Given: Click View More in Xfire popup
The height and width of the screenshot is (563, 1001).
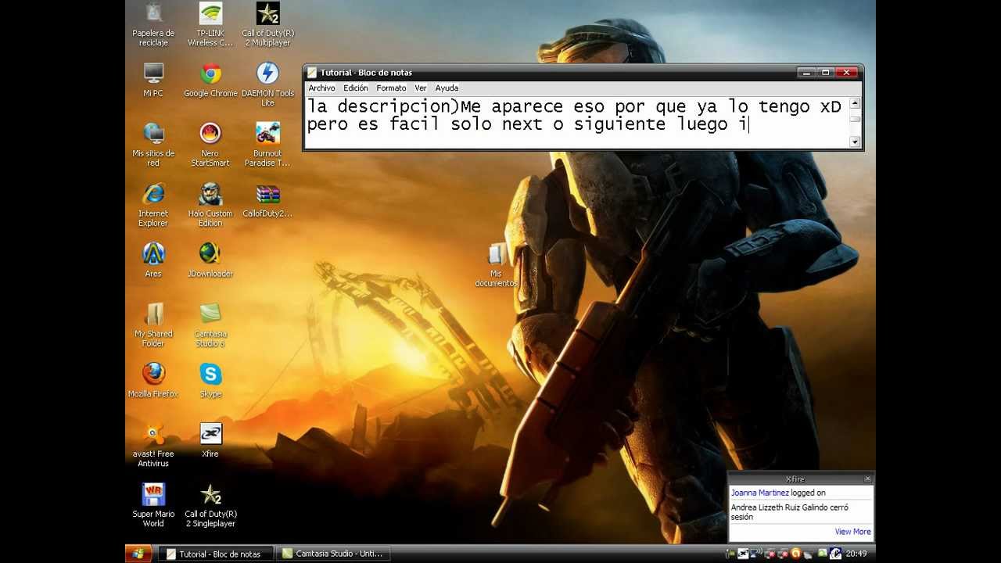Looking at the screenshot, I should coord(852,532).
